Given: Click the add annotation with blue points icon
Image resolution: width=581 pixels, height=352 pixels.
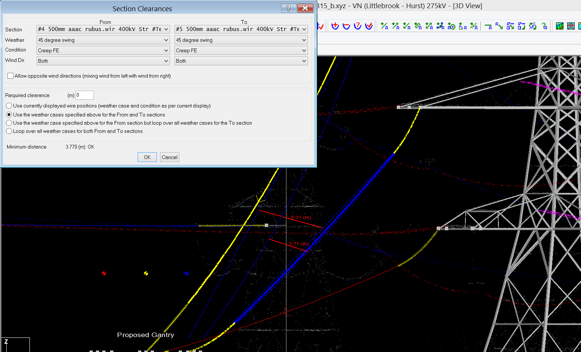Looking at the screenshot, I should point(440,26).
